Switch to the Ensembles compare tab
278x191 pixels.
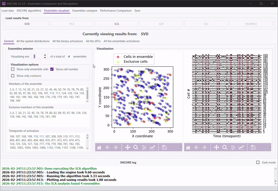[x=85, y=11]
